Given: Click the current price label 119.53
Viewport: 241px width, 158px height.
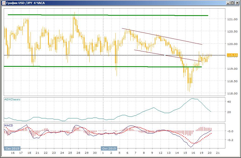Looking at the screenshot, I should (x=232, y=55).
